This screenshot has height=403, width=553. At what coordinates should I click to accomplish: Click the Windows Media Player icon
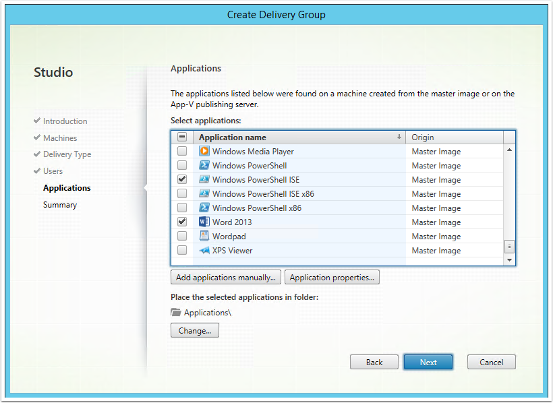204,151
